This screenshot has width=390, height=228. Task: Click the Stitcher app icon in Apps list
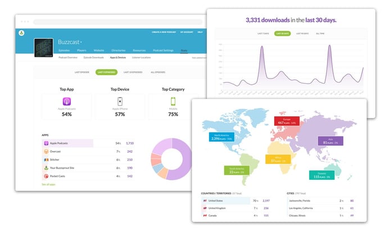(46, 159)
